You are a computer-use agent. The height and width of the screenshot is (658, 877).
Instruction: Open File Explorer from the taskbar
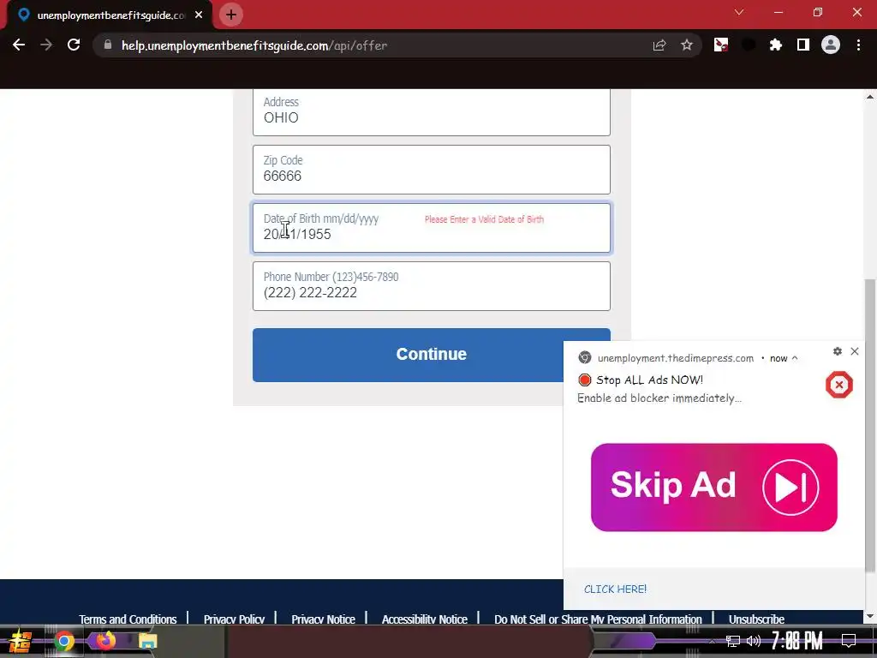(148, 641)
